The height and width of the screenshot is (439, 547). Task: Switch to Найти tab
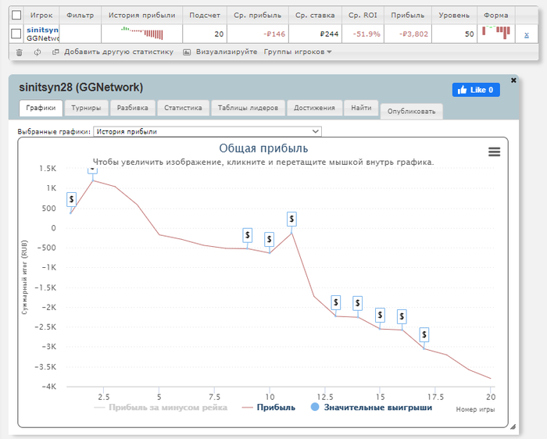pyautogui.click(x=361, y=108)
